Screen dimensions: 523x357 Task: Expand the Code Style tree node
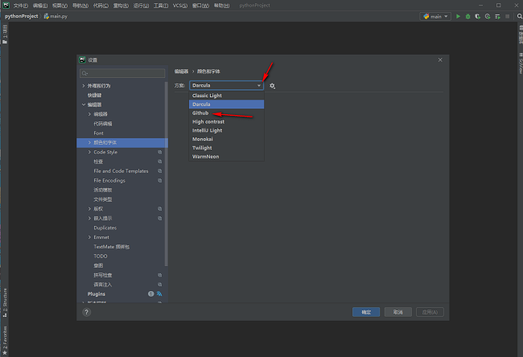coord(89,152)
